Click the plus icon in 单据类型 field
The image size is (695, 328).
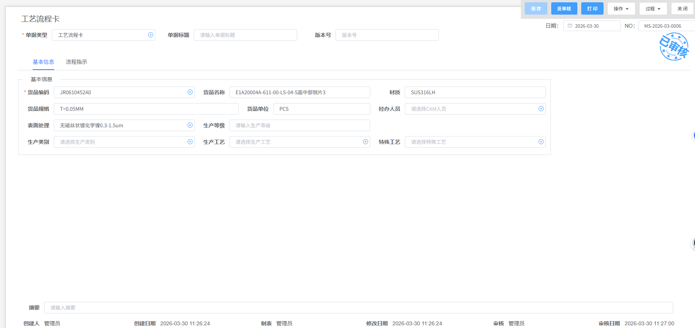151,35
